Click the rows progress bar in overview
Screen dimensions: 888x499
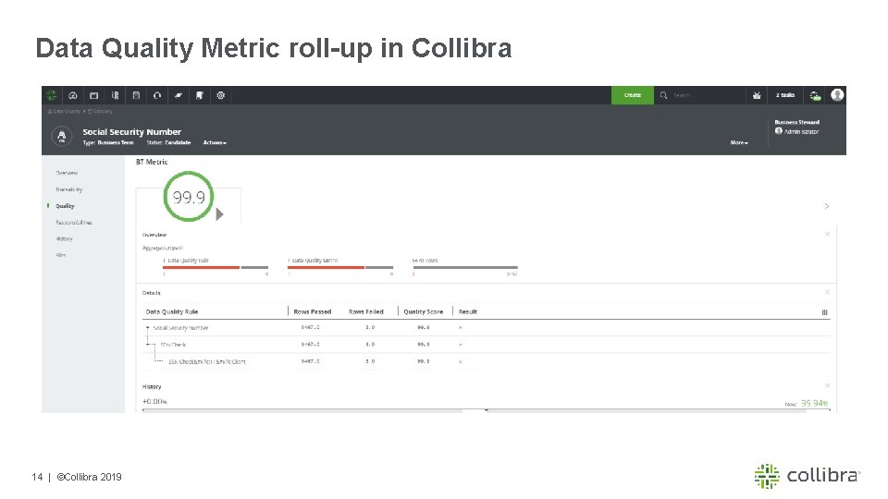pyautogui.click(x=465, y=267)
